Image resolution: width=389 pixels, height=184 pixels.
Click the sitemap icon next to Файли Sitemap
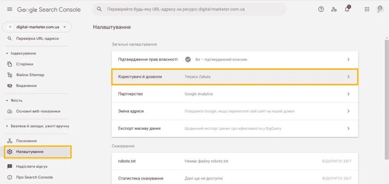point(9,75)
